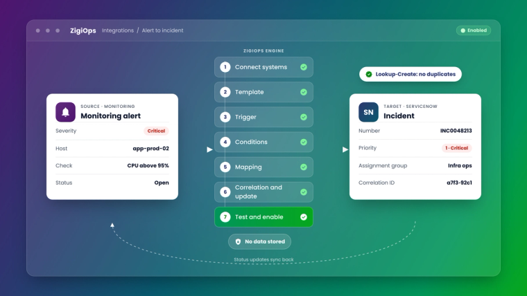Click the Priority field label

point(368,148)
